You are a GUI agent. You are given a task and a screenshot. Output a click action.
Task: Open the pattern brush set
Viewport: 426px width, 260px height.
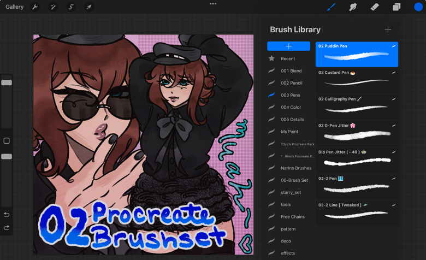pyautogui.click(x=288, y=229)
